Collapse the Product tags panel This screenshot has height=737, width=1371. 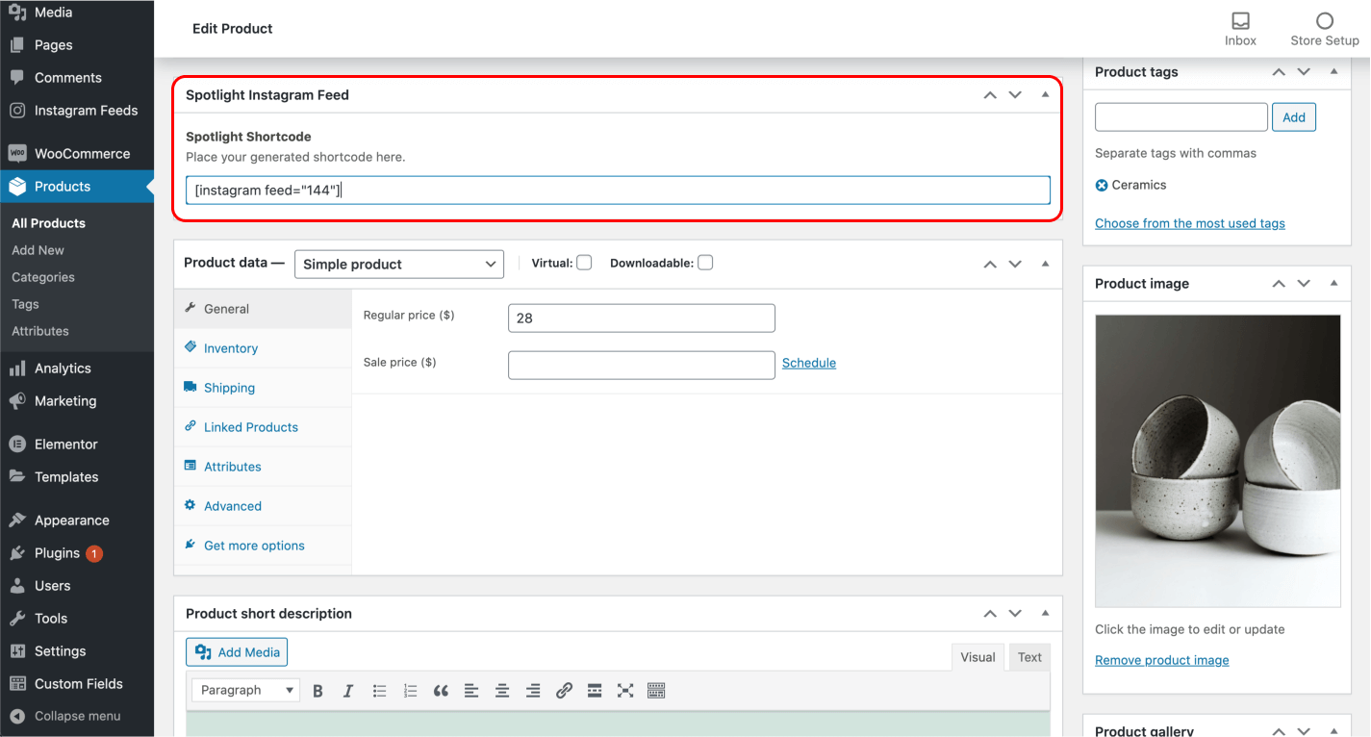(1333, 72)
